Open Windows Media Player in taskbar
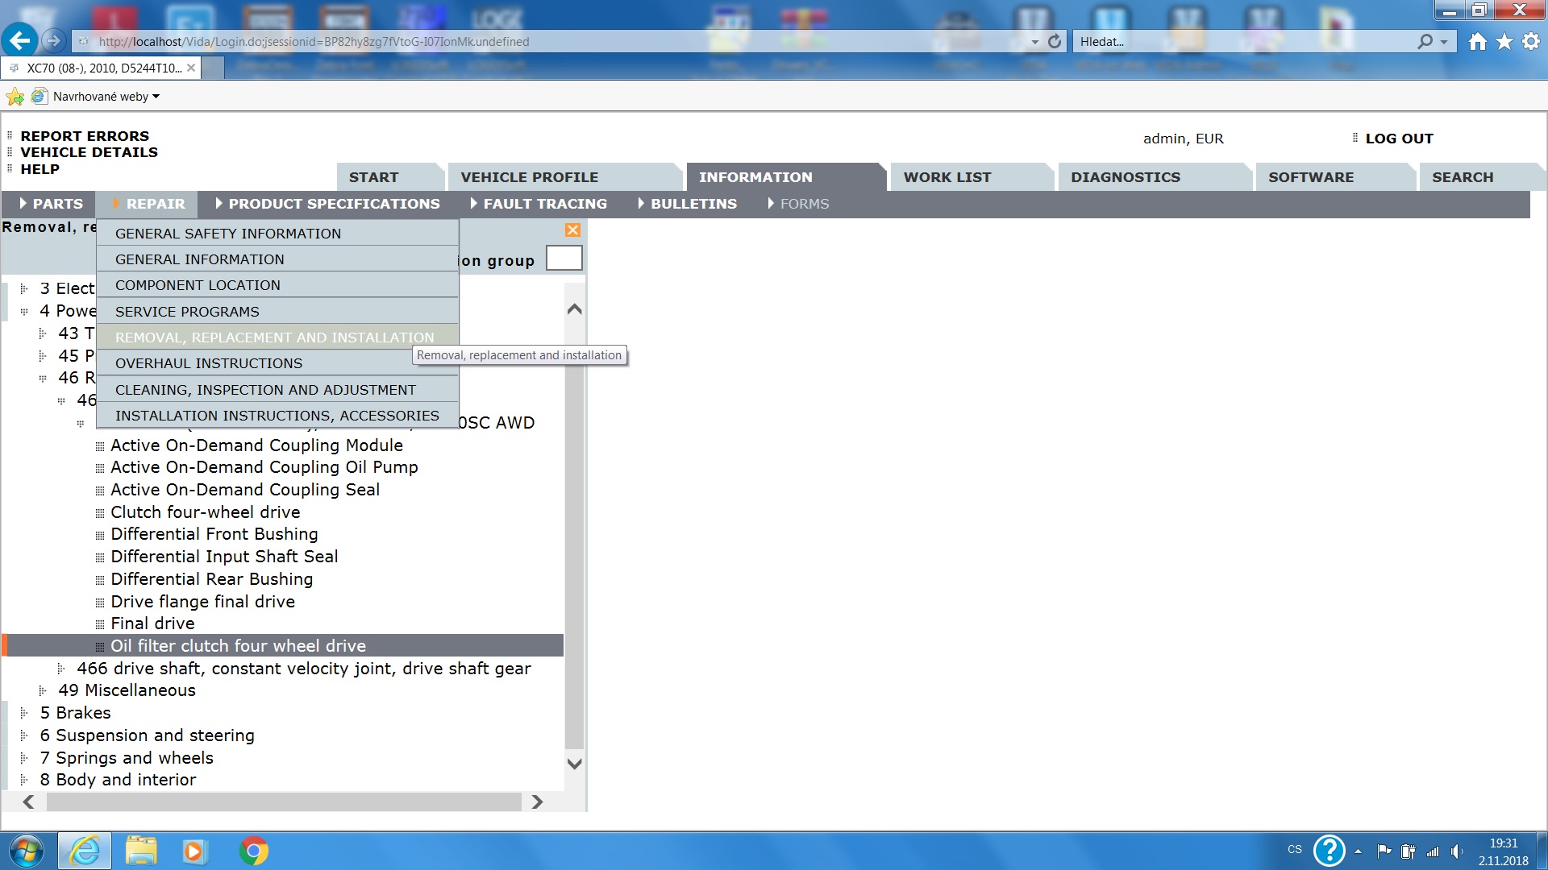1548x870 pixels. tap(193, 851)
